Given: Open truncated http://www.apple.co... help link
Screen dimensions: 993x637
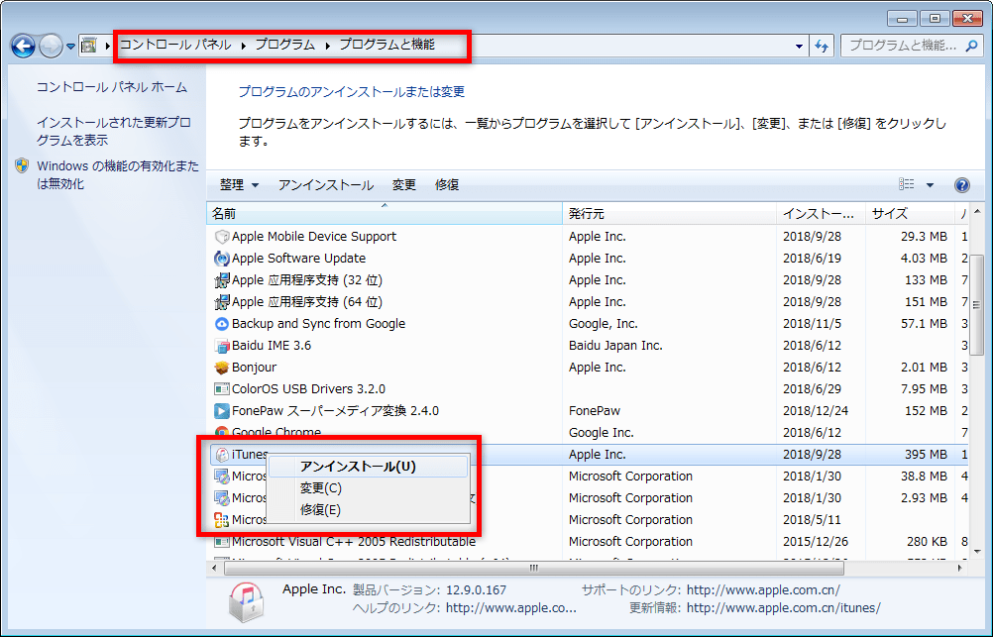Looking at the screenshot, I should click(511, 608).
